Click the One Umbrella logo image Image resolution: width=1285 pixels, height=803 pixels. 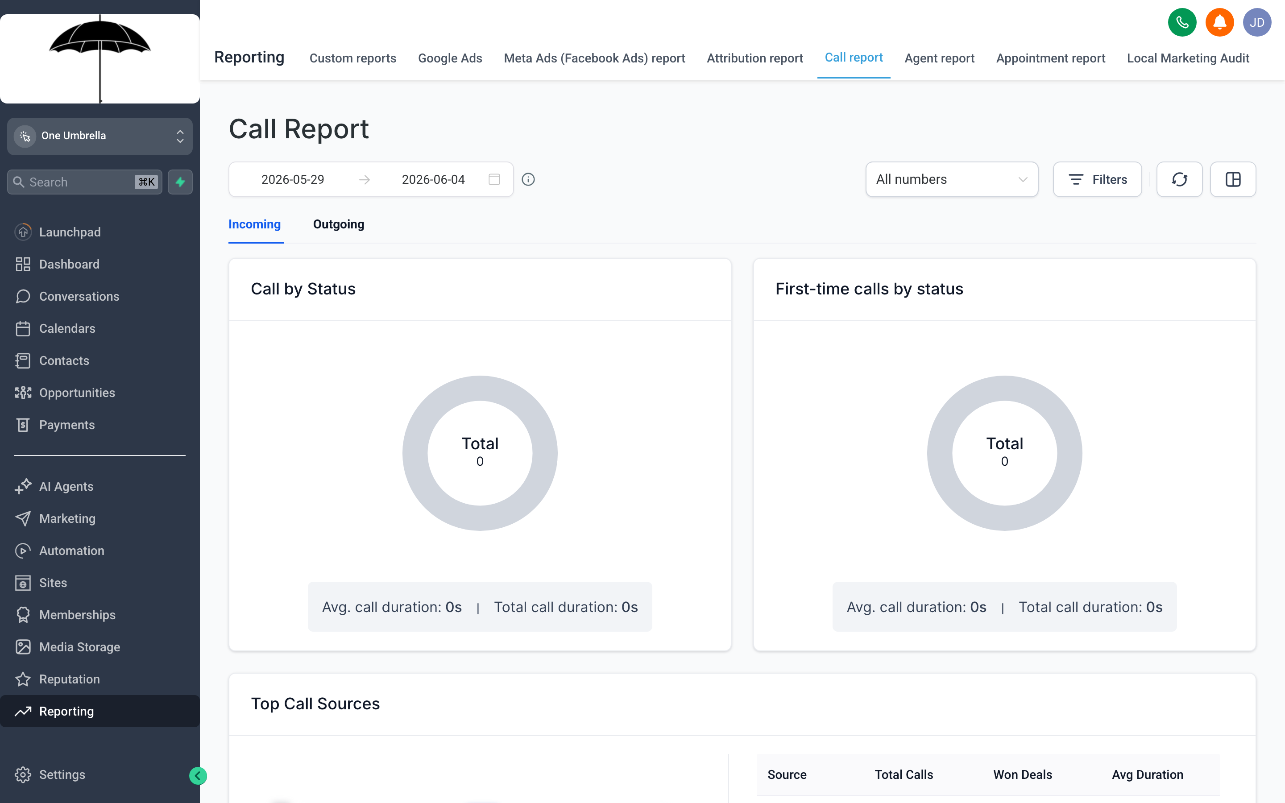pyautogui.click(x=100, y=58)
